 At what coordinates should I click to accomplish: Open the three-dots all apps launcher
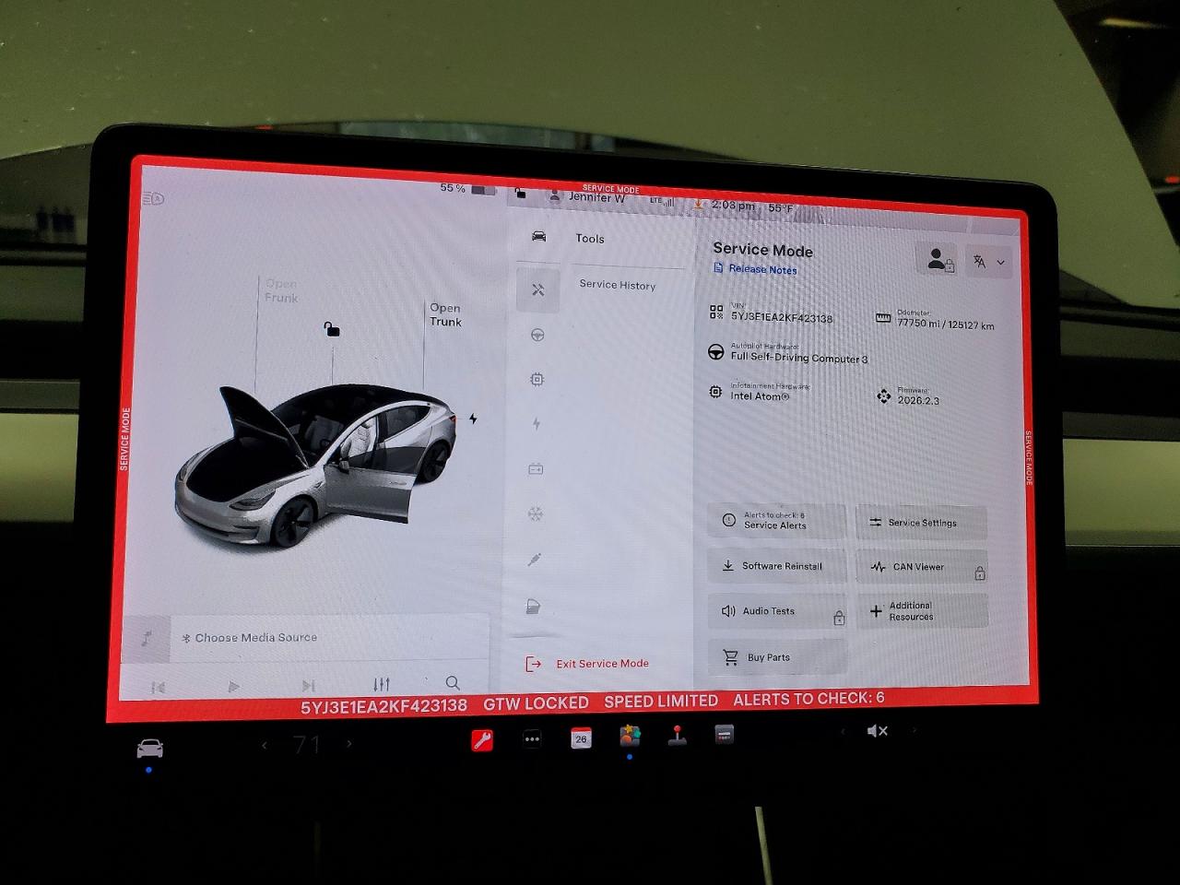(532, 738)
